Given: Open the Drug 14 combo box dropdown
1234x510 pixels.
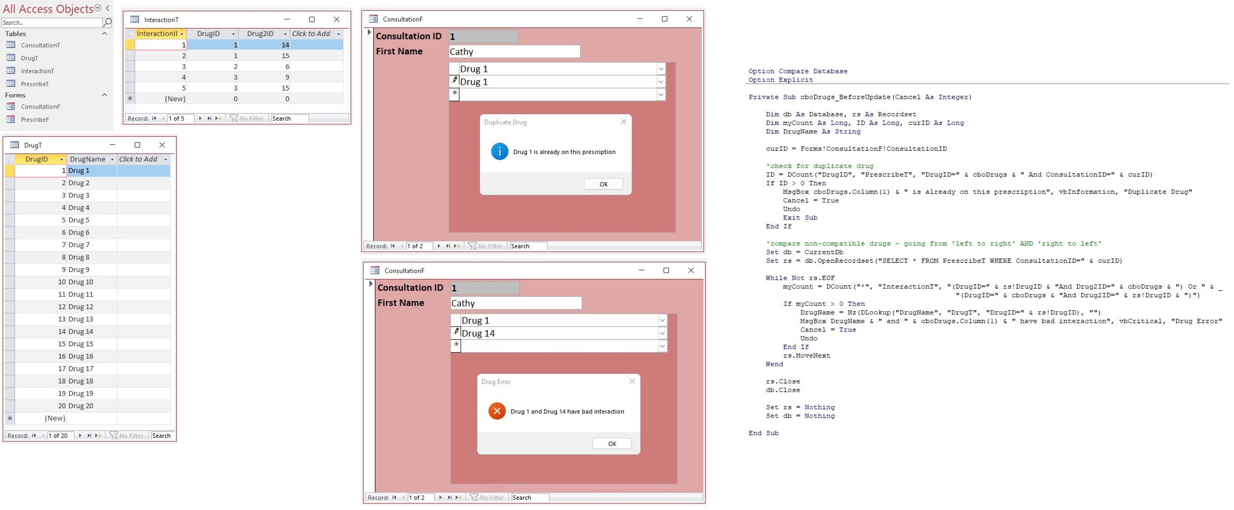Looking at the screenshot, I should (x=663, y=333).
